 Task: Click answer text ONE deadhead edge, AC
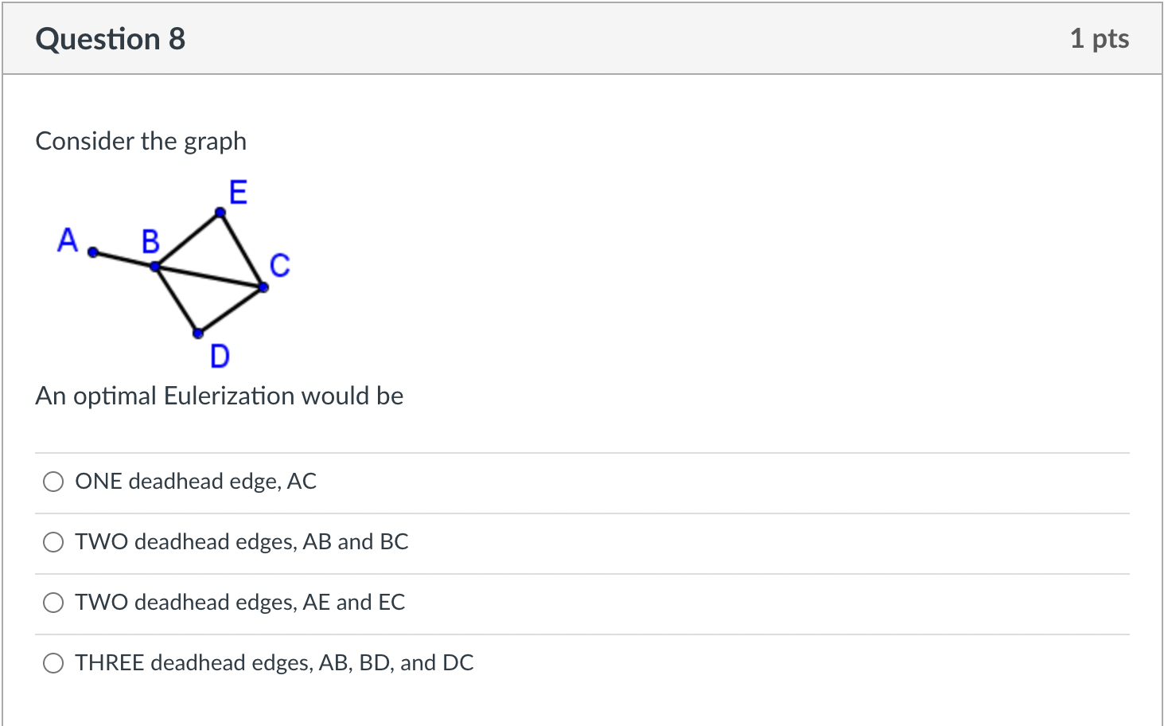(x=195, y=482)
